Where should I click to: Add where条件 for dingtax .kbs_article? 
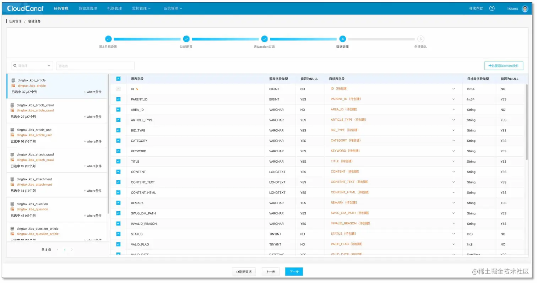tap(93, 92)
